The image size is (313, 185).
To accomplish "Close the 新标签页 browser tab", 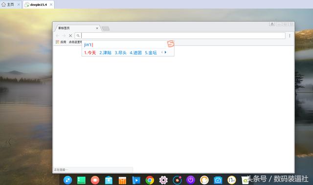I will [97, 28].
